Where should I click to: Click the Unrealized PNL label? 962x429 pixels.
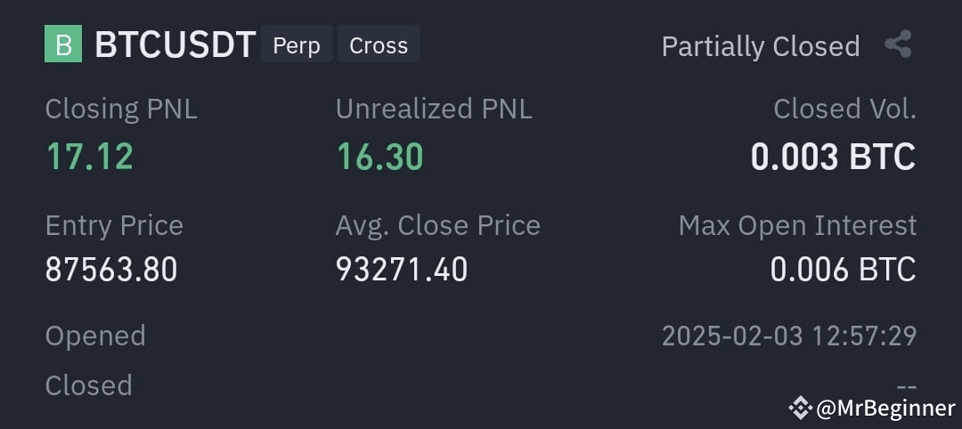(x=434, y=109)
